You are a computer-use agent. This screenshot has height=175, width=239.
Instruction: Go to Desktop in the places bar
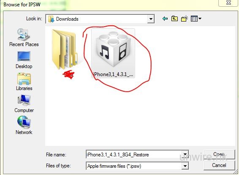tap(24, 60)
